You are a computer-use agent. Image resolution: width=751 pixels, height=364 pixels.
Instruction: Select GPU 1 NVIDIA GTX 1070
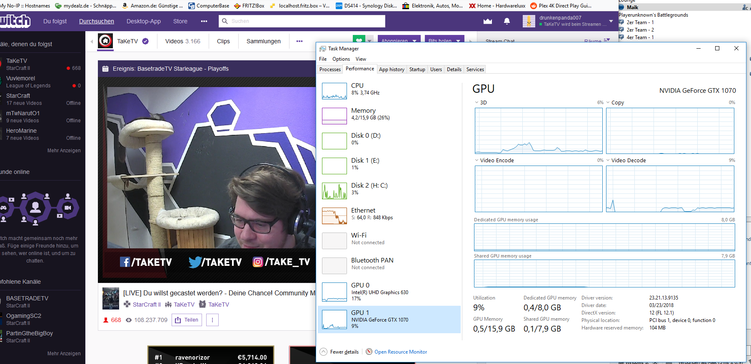click(389, 319)
